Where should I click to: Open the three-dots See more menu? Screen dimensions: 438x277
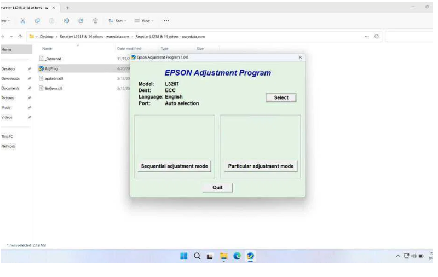click(x=166, y=21)
